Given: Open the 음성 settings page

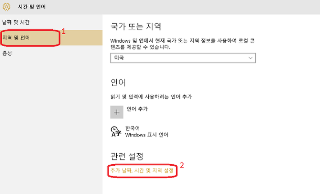Looking at the screenshot, I should point(7,53).
